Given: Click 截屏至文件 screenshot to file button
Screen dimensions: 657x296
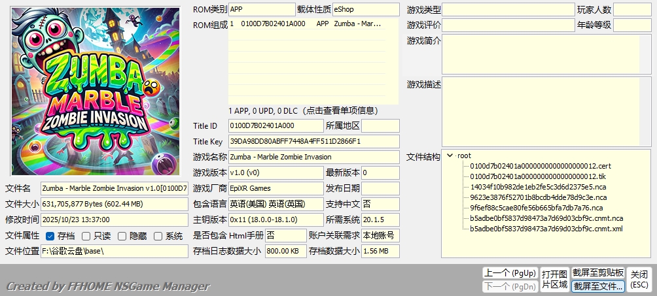Looking at the screenshot, I should click(x=597, y=286).
